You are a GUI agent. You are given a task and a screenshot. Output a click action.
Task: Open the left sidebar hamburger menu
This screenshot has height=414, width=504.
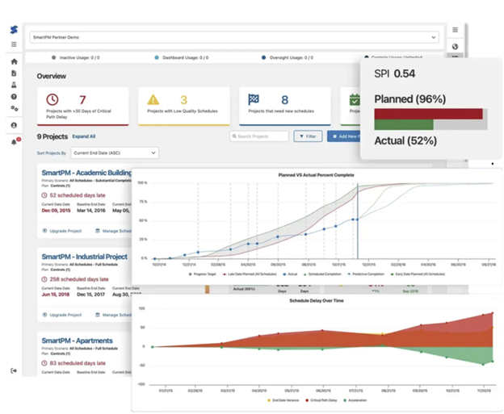[x=14, y=44]
